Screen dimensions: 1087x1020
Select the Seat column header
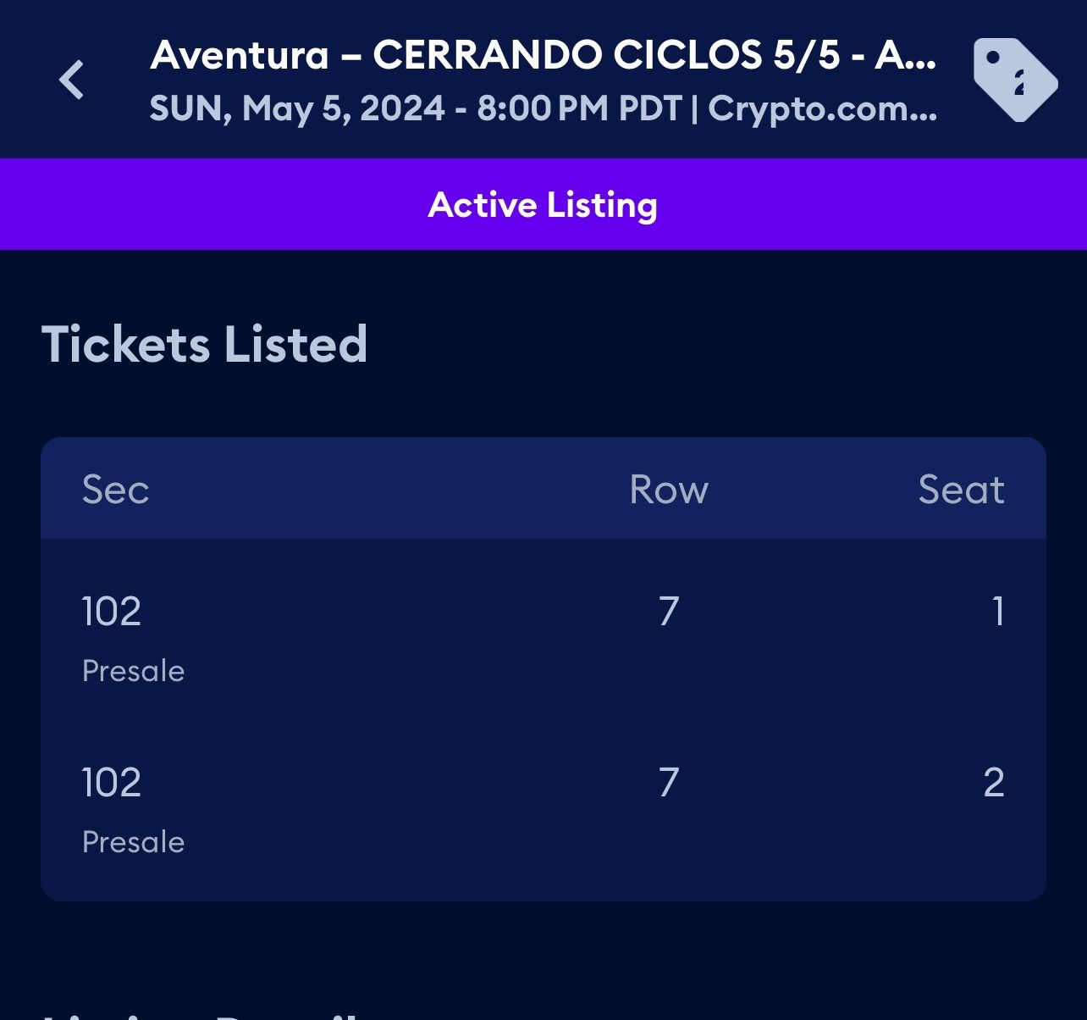[961, 490]
